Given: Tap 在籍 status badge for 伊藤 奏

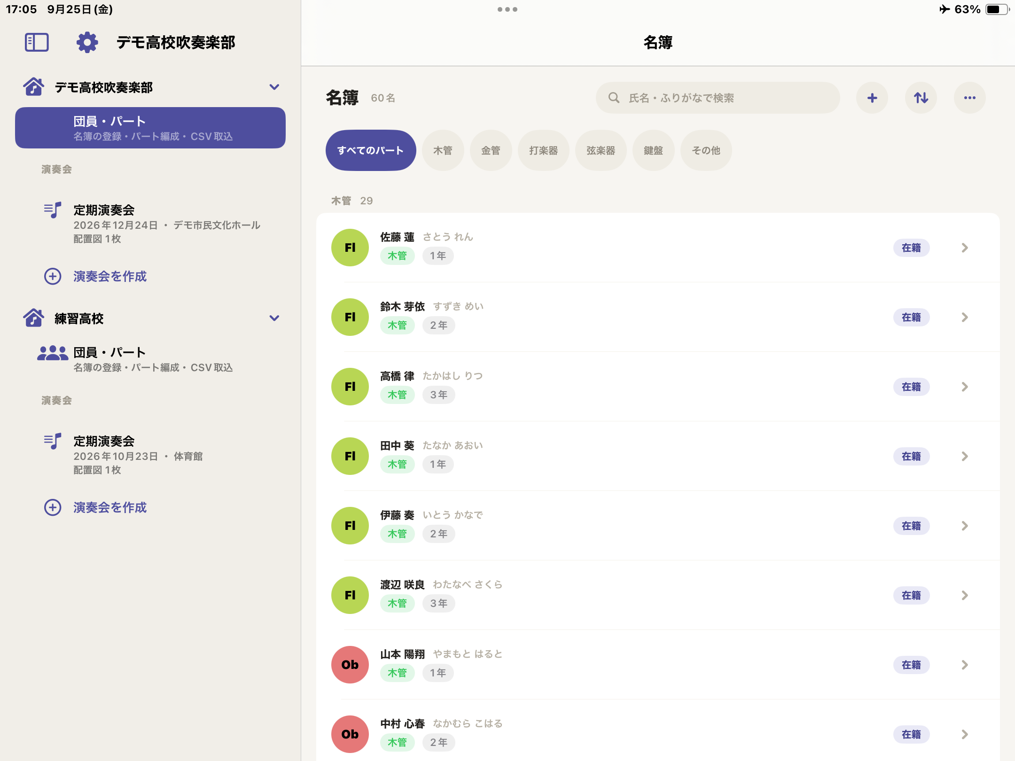Looking at the screenshot, I should [911, 526].
